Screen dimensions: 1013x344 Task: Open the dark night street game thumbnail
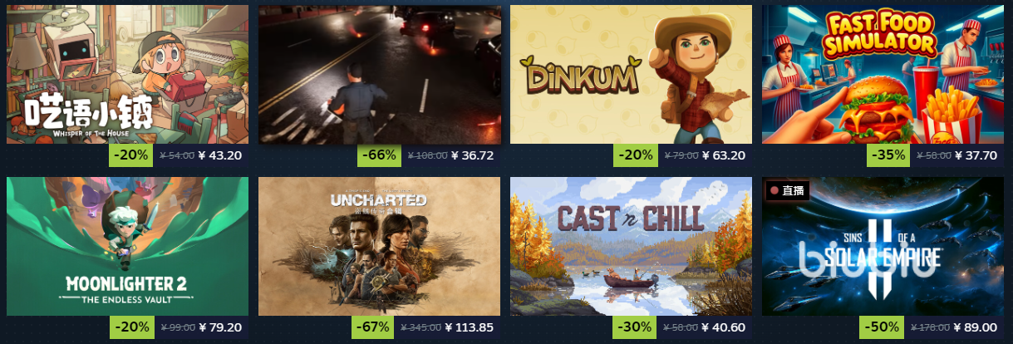380,74
